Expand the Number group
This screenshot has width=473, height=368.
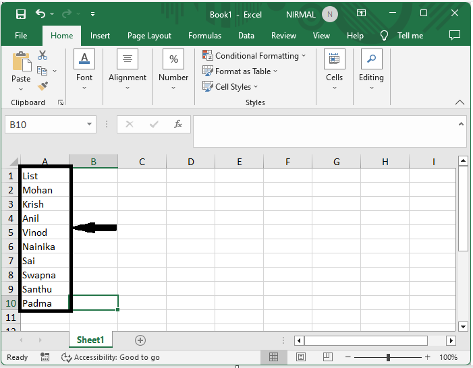[x=173, y=70]
